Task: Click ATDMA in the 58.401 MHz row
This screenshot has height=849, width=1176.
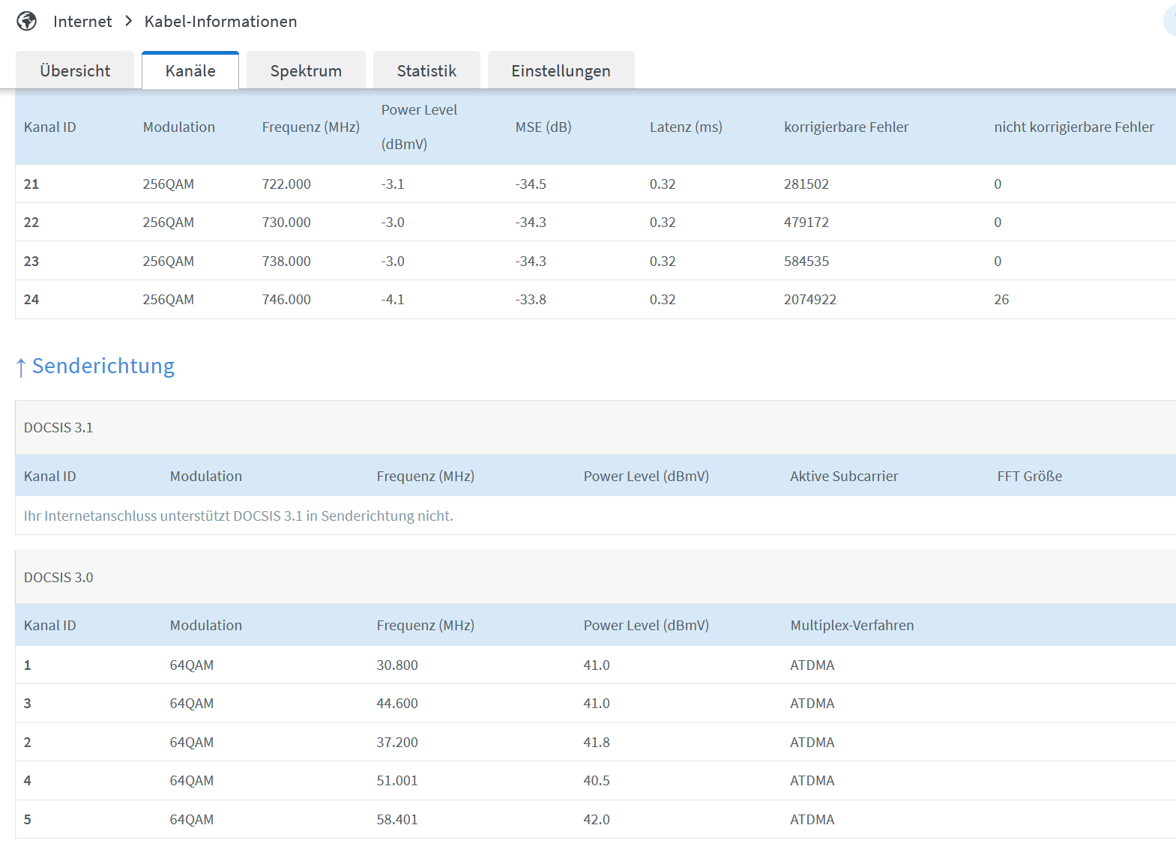Action: tap(812, 820)
